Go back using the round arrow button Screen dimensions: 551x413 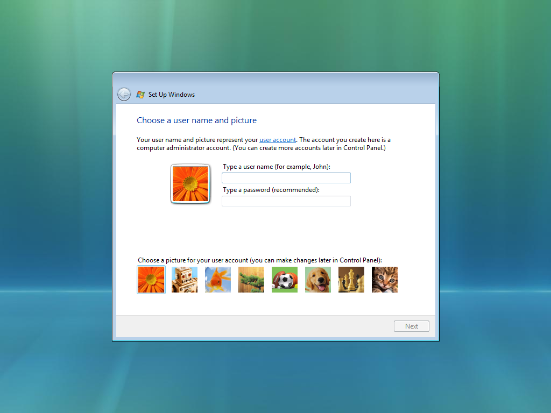(x=124, y=95)
